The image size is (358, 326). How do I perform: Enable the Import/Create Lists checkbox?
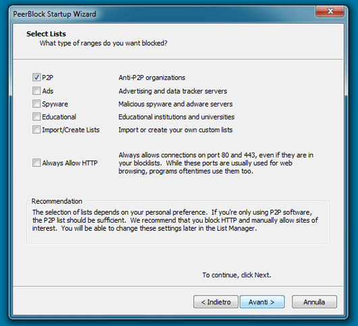[x=36, y=130]
